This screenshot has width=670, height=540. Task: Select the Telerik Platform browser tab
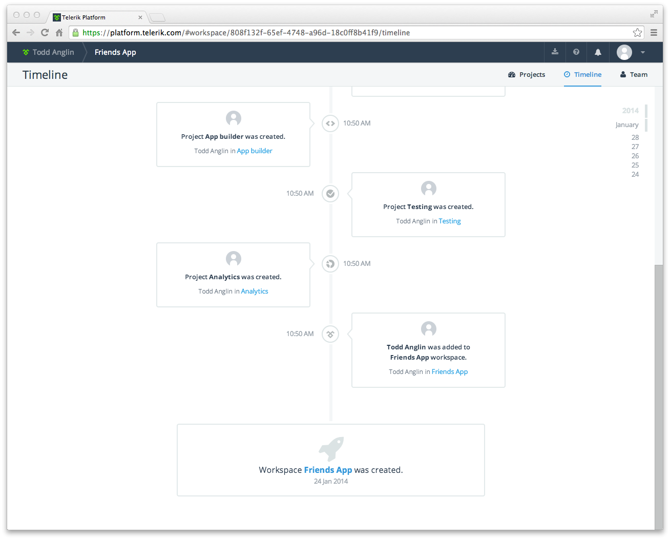(x=97, y=17)
